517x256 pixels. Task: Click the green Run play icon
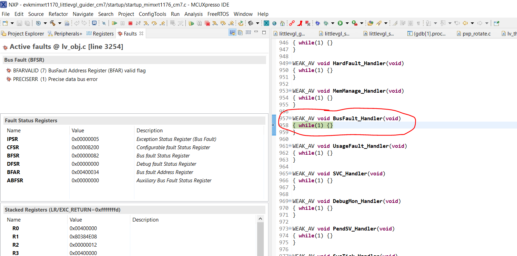click(x=340, y=23)
